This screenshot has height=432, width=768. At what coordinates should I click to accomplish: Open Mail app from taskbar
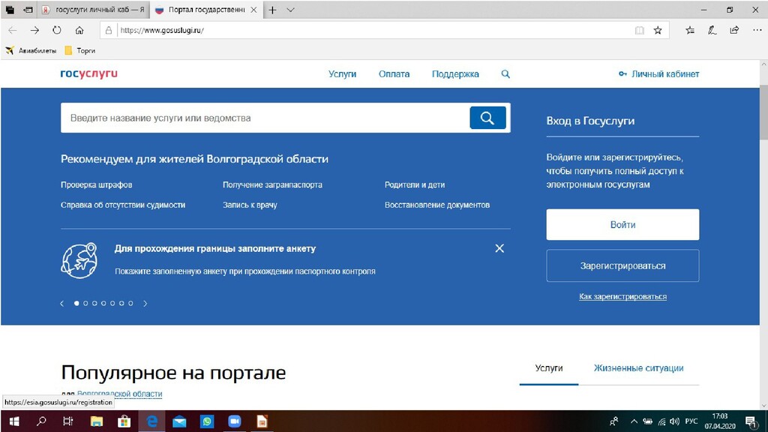pyautogui.click(x=179, y=421)
